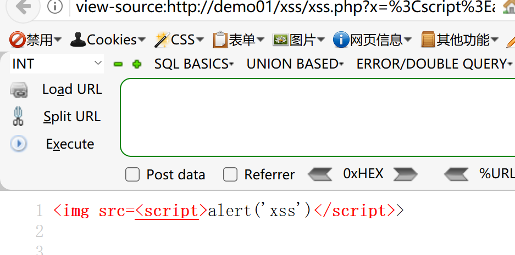Image resolution: width=515 pixels, height=255 pixels.
Task: Click the site info icon in address bar
Action: click(x=55, y=7)
